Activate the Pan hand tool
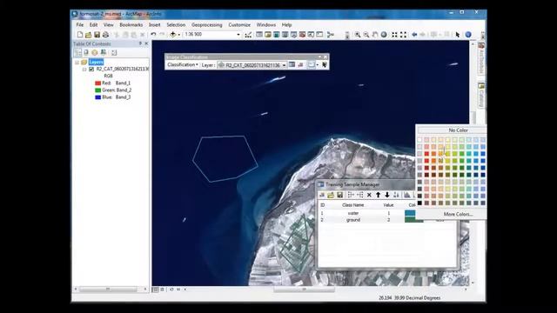Viewport: 557px width, 313px height. point(375,35)
